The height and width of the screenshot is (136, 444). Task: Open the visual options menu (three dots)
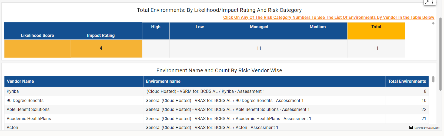point(432,2)
